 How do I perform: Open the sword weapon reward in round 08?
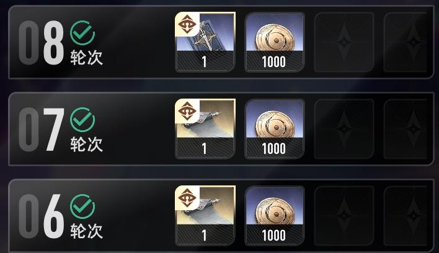click(x=205, y=42)
